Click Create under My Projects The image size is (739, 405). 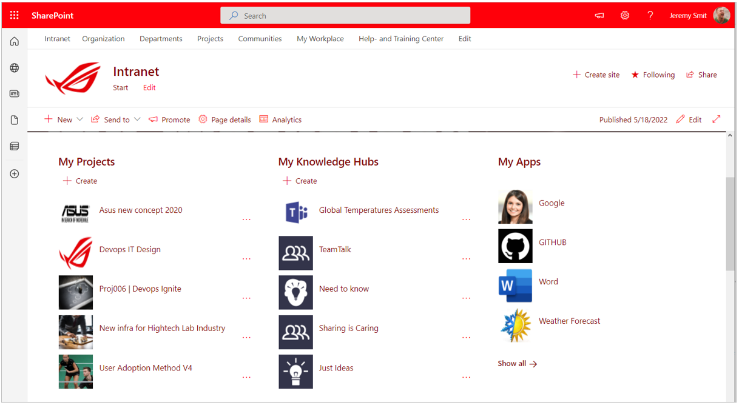pos(79,181)
